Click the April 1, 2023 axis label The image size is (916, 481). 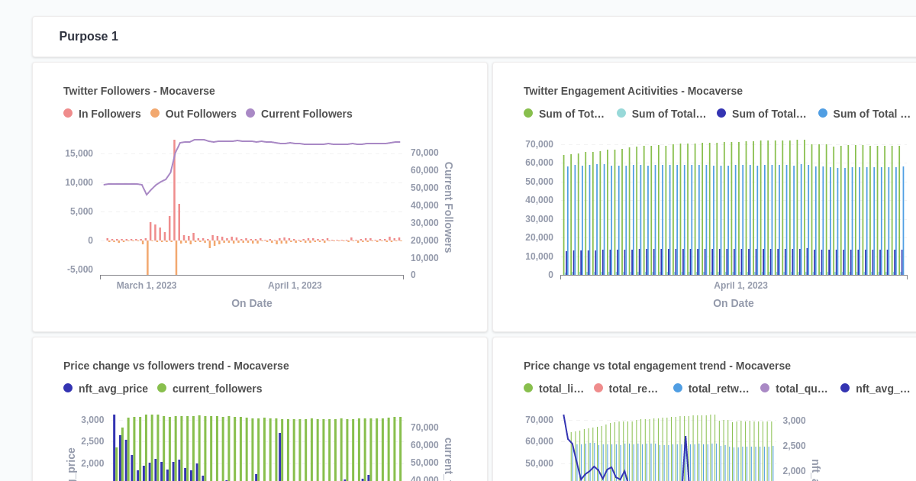pyautogui.click(x=295, y=286)
